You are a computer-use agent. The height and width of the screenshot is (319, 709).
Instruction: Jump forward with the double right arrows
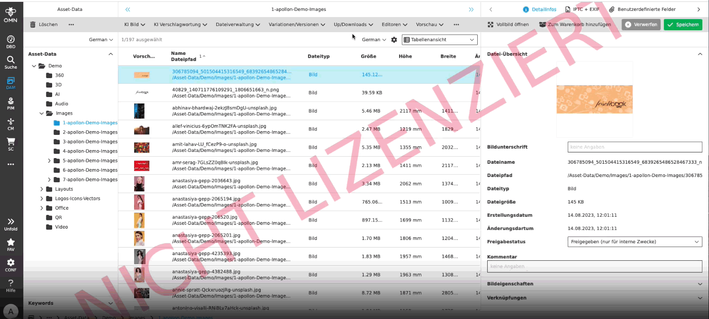(471, 9)
